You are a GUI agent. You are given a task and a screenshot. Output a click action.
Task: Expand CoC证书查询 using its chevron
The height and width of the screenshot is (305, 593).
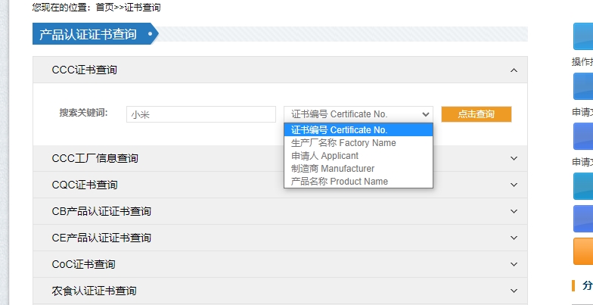pyautogui.click(x=514, y=265)
